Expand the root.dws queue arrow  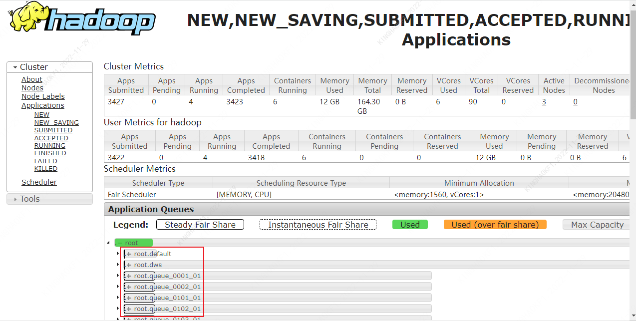coord(118,265)
